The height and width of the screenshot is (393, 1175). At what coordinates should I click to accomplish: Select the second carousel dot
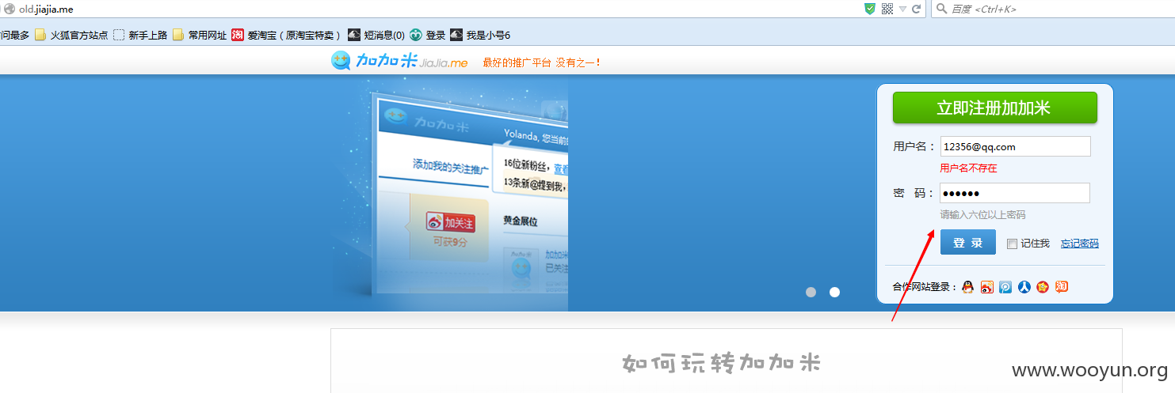coord(834,292)
